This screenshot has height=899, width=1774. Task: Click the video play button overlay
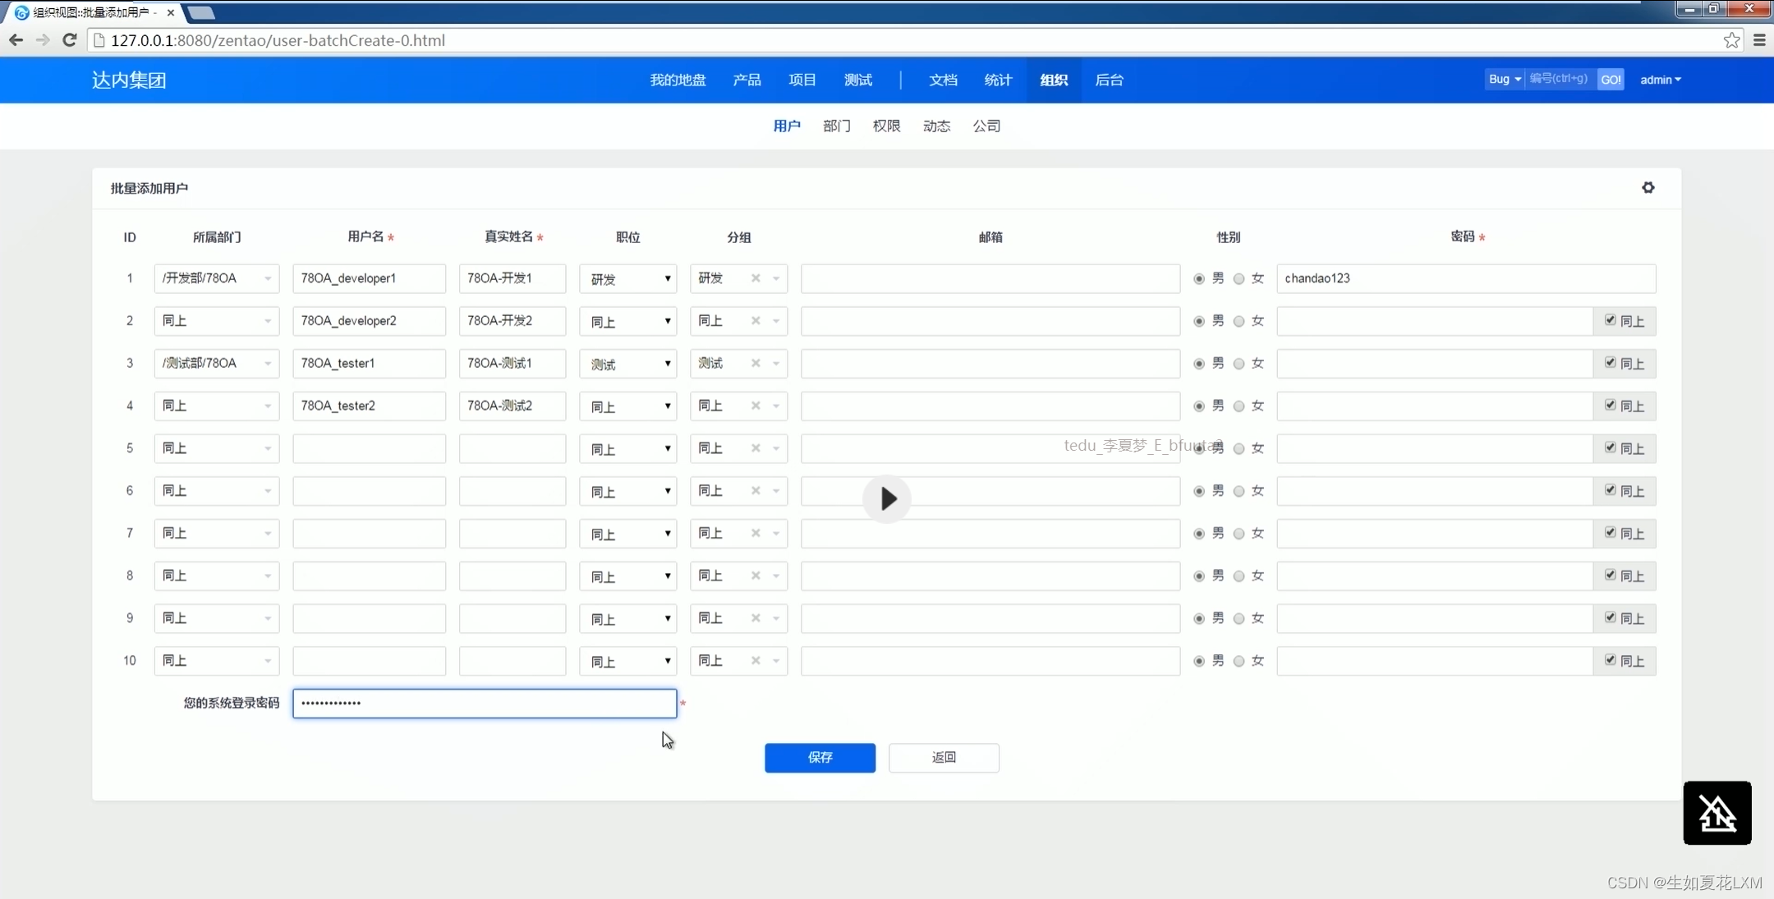click(886, 498)
